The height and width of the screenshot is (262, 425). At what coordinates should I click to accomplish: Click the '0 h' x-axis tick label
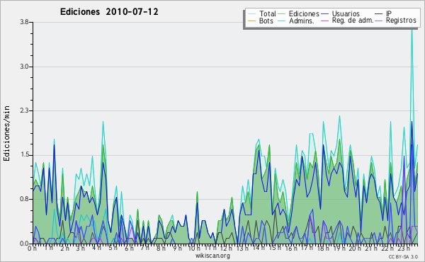(32, 248)
